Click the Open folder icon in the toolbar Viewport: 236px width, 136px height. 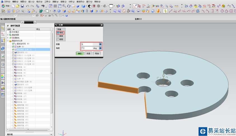click(18, 6)
